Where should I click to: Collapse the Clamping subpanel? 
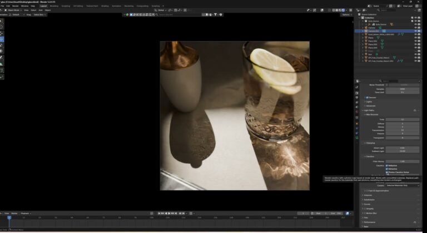370,143
